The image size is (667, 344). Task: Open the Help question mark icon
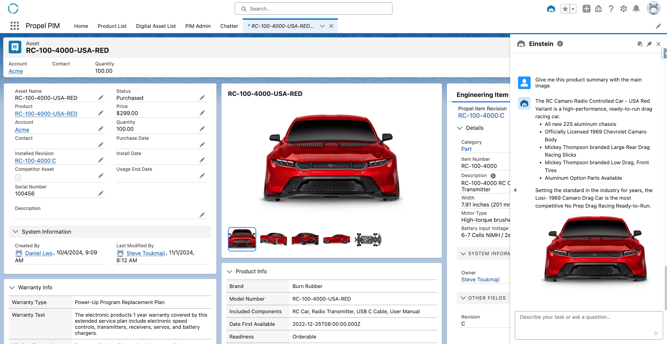(611, 9)
